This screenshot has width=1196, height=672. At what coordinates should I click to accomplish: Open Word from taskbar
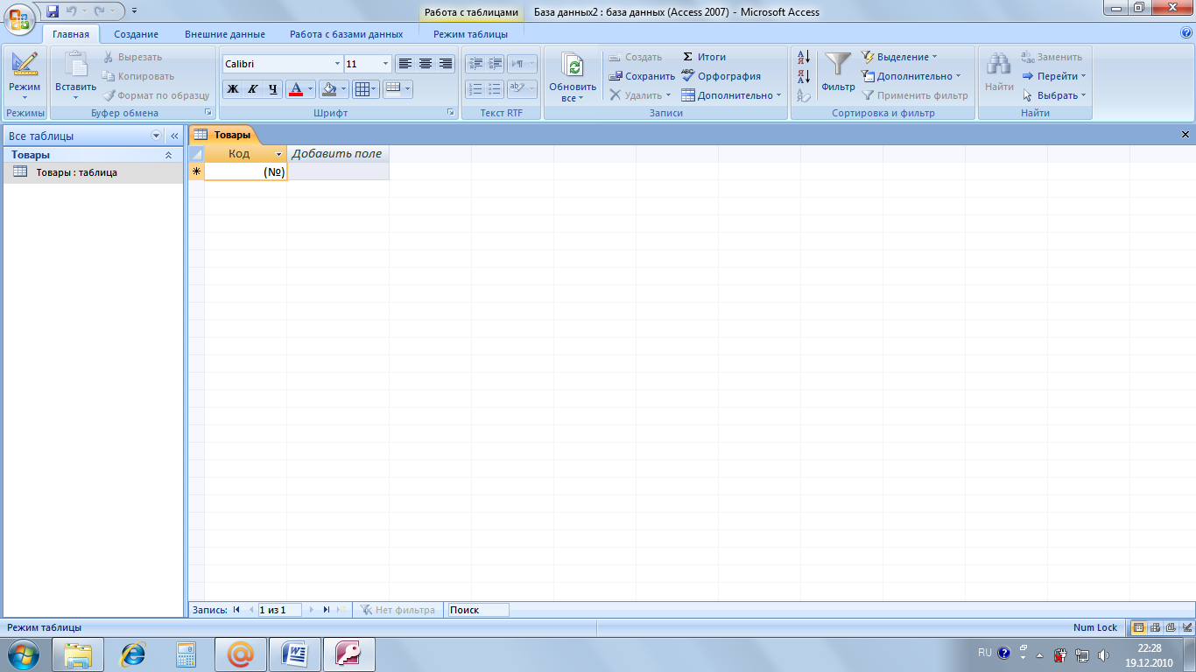[295, 654]
